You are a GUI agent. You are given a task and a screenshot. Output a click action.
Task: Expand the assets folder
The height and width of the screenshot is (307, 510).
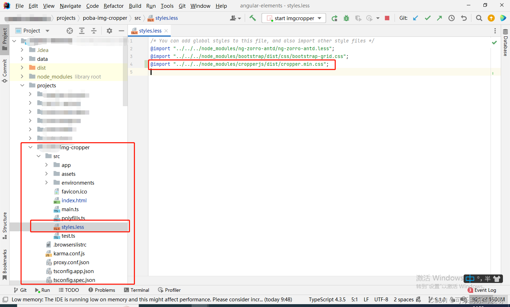tap(46, 174)
